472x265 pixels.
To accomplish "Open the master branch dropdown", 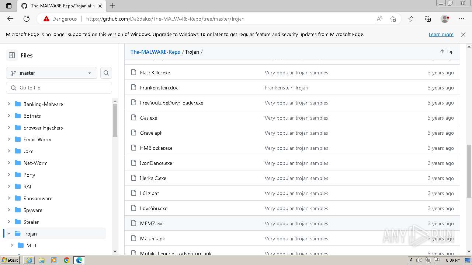I will coord(52,73).
